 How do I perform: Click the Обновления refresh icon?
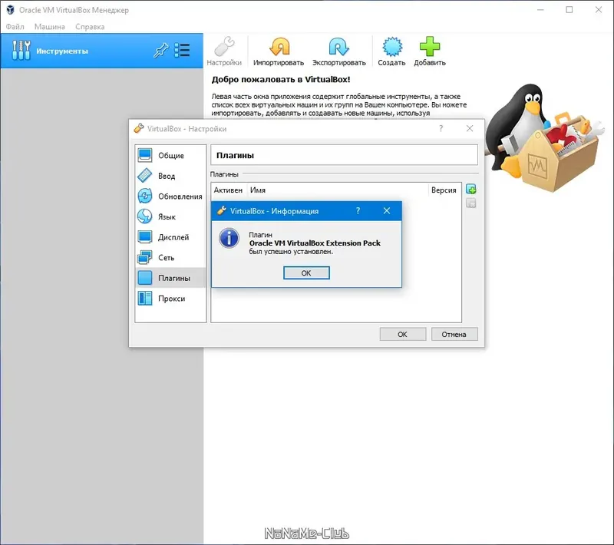pyautogui.click(x=145, y=196)
